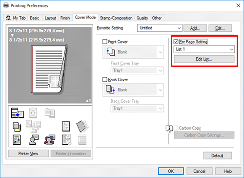
Task: Switch to the Layout tab
Action: [x=50, y=18]
